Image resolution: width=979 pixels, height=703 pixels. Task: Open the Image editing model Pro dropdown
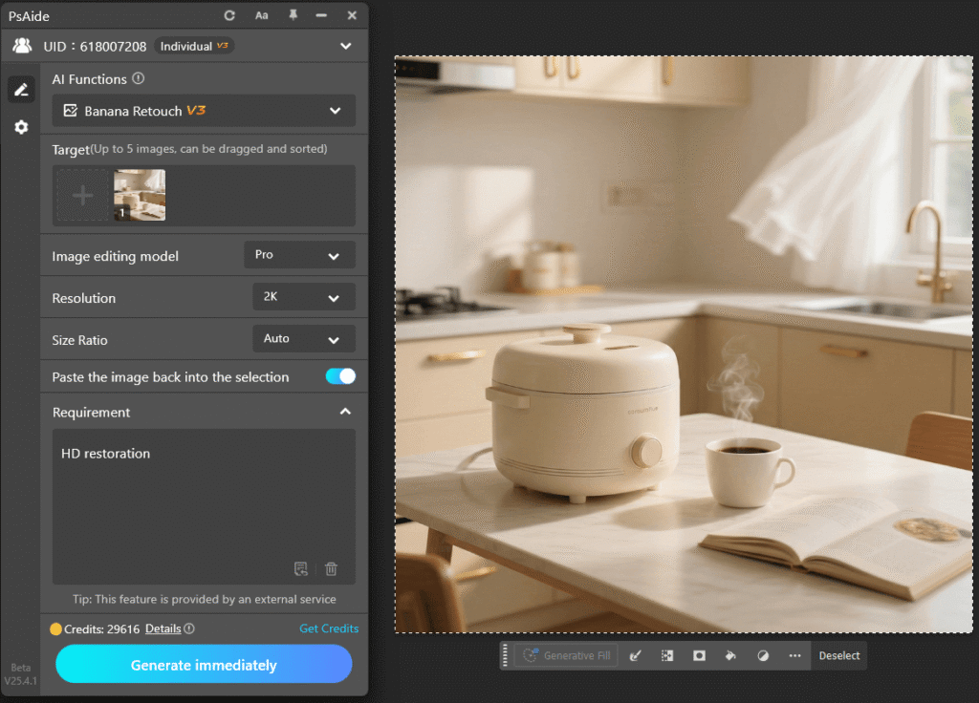299,255
